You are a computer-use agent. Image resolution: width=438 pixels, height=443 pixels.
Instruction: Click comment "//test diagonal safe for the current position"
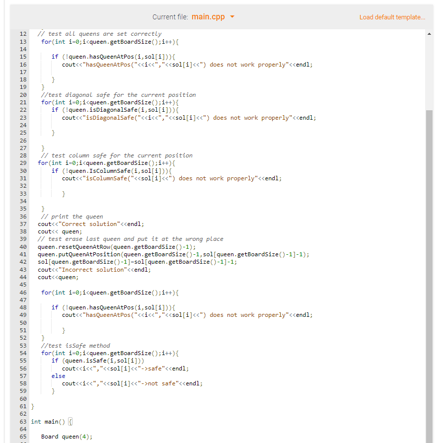118,95
